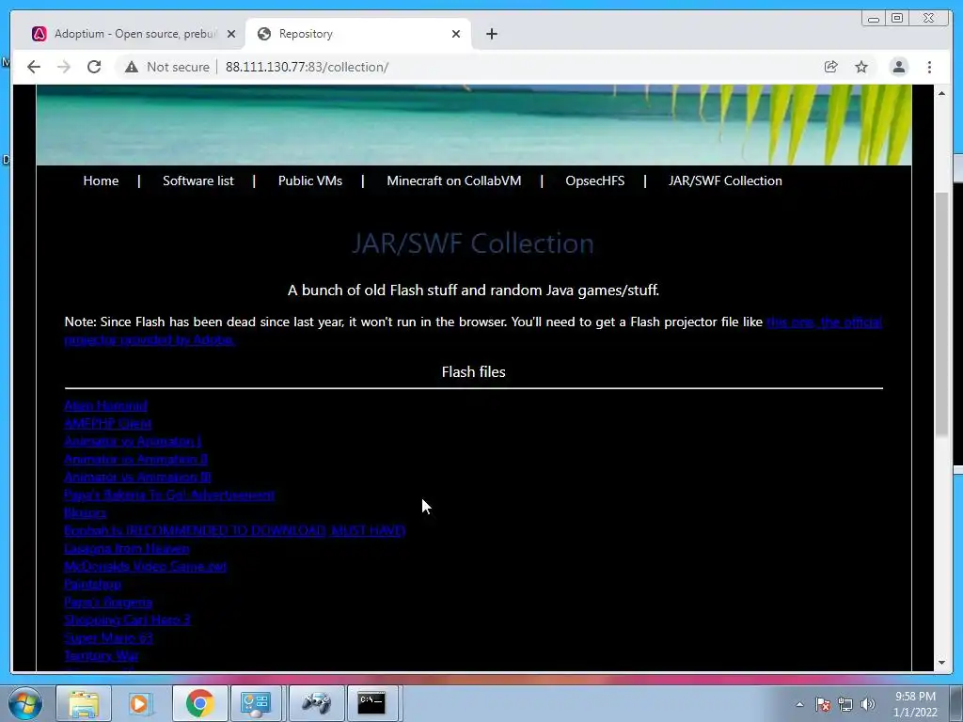963x722 pixels.
Task: Close the Repository tab
Action: click(x=456, y=34)
